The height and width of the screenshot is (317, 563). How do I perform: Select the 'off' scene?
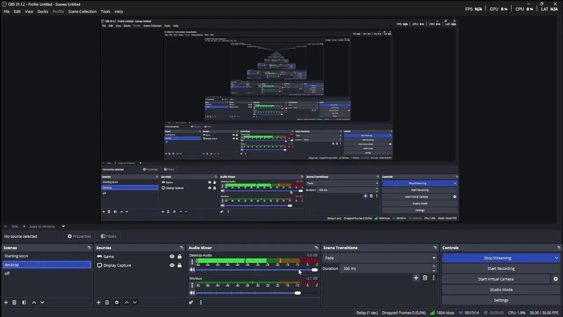(x=47, y=273)
